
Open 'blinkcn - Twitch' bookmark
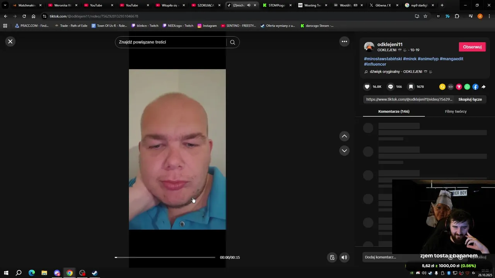tap(145, 26)
